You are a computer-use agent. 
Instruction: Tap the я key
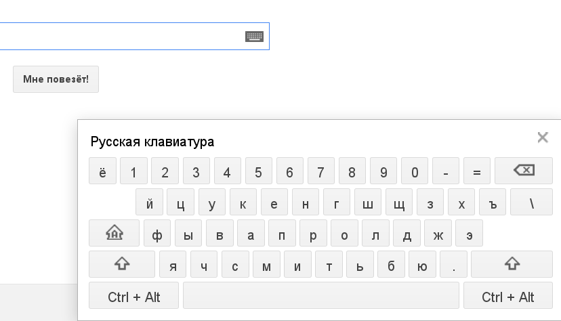coord(173,264)
